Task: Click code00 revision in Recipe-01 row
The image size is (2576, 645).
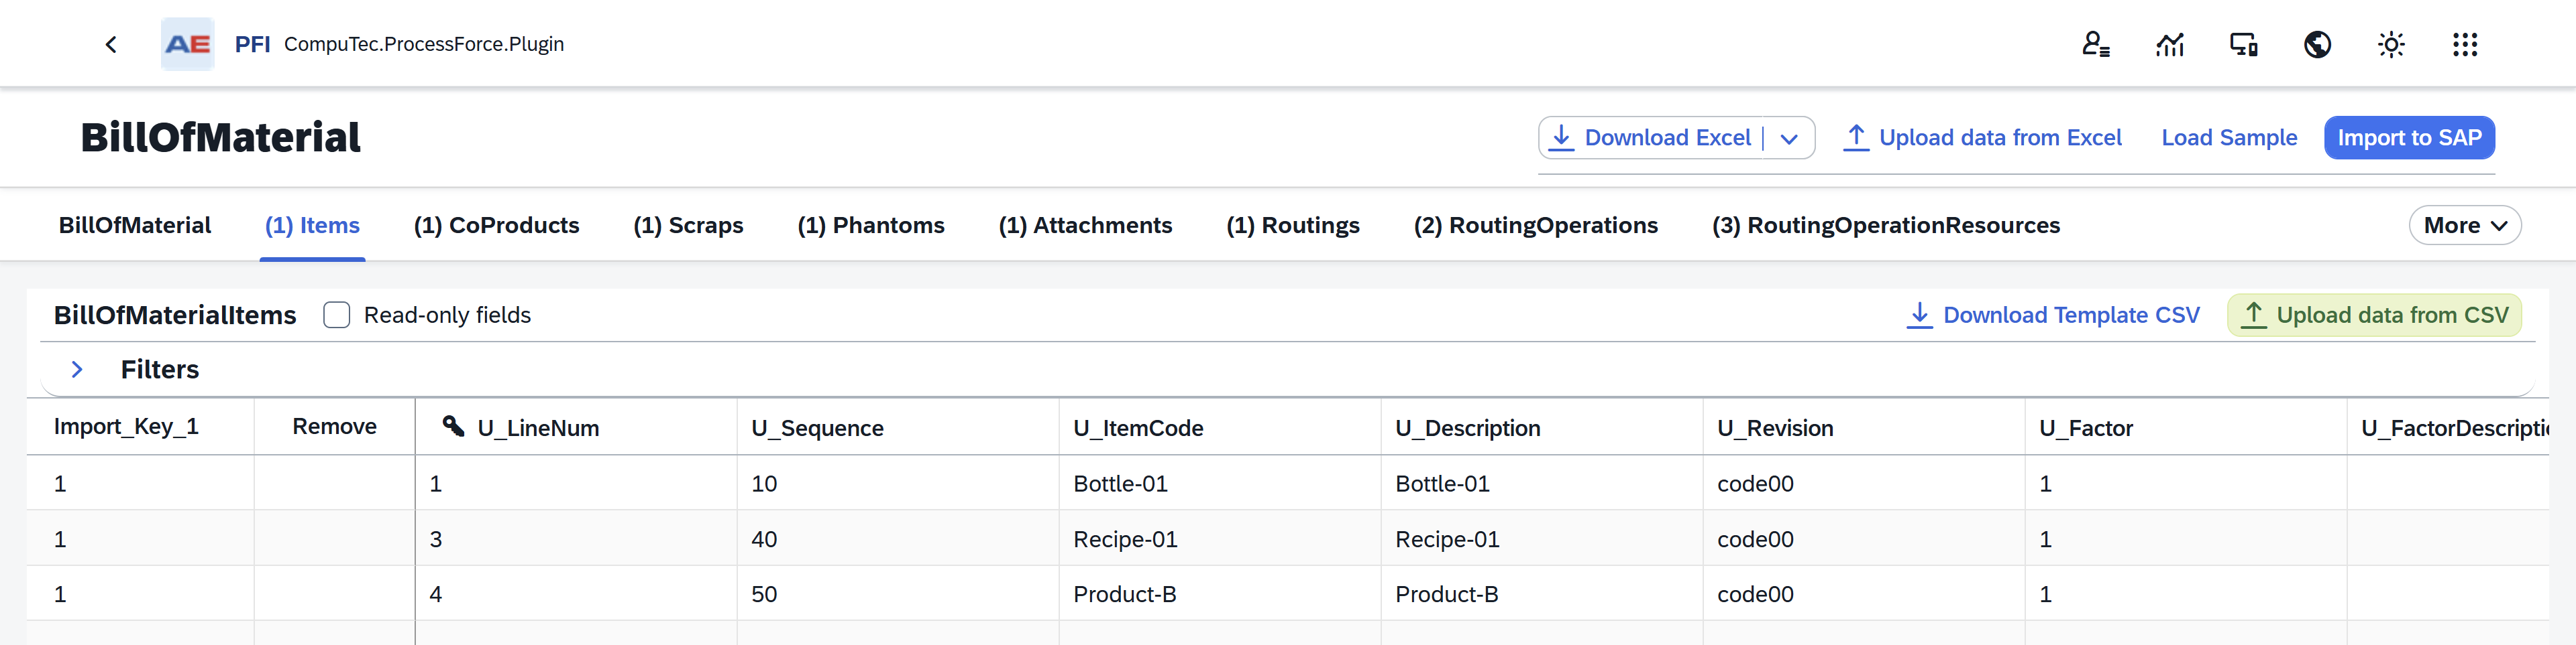Action: point(1863,539)
